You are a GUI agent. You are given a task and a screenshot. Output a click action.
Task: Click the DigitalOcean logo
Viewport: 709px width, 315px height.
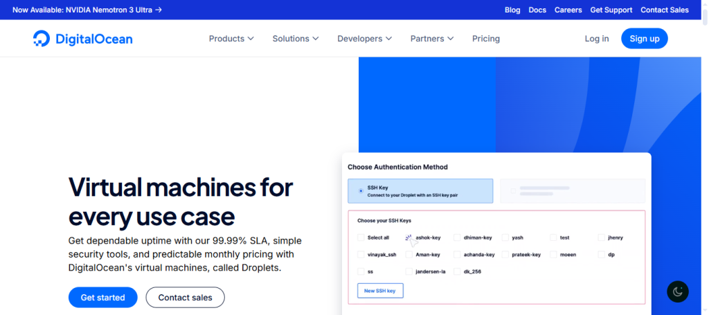click(x=83, y=39)
